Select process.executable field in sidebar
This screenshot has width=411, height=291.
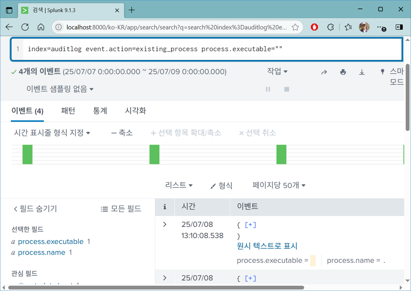(x=51, y=242)
